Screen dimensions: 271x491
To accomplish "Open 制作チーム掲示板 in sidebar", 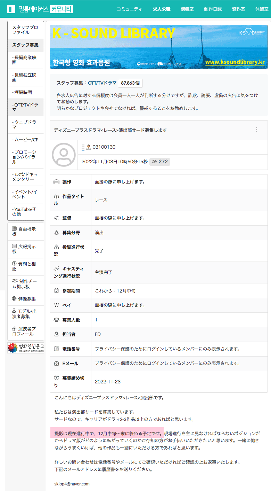I will [26, 284].
